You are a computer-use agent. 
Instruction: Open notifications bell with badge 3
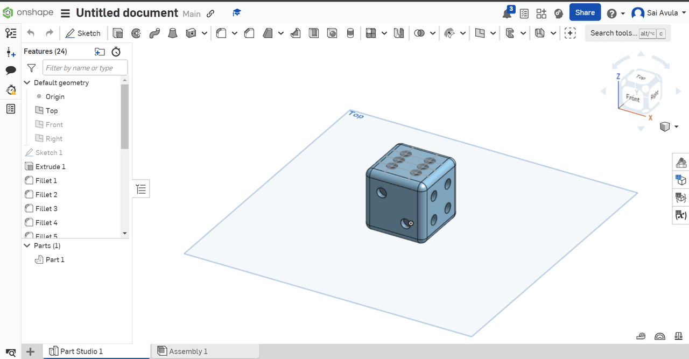[508, 13]
